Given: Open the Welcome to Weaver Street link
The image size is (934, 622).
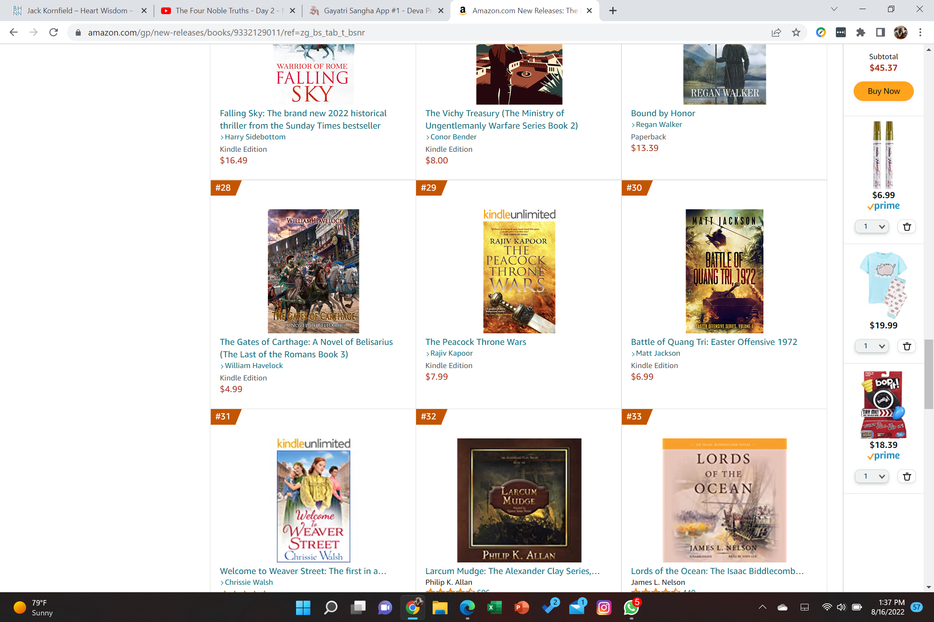Looking at the screenshot, I should 303,571.
